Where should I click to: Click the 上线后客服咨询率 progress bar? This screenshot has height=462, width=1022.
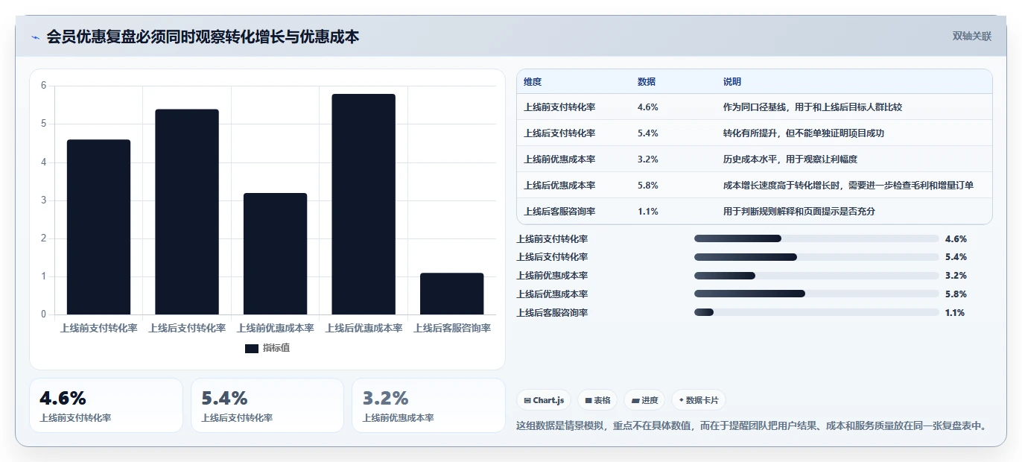click(x=816, y=313)
